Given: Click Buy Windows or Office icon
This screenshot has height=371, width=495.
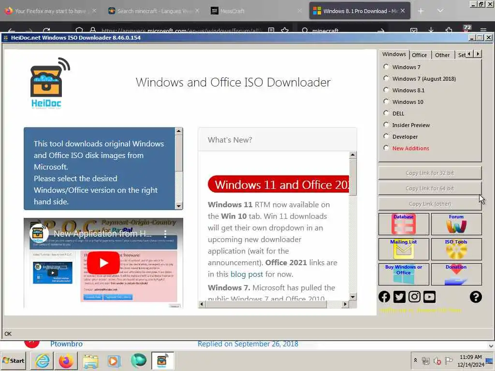Looking at the screenshot, I should click(x=404, y=274).
